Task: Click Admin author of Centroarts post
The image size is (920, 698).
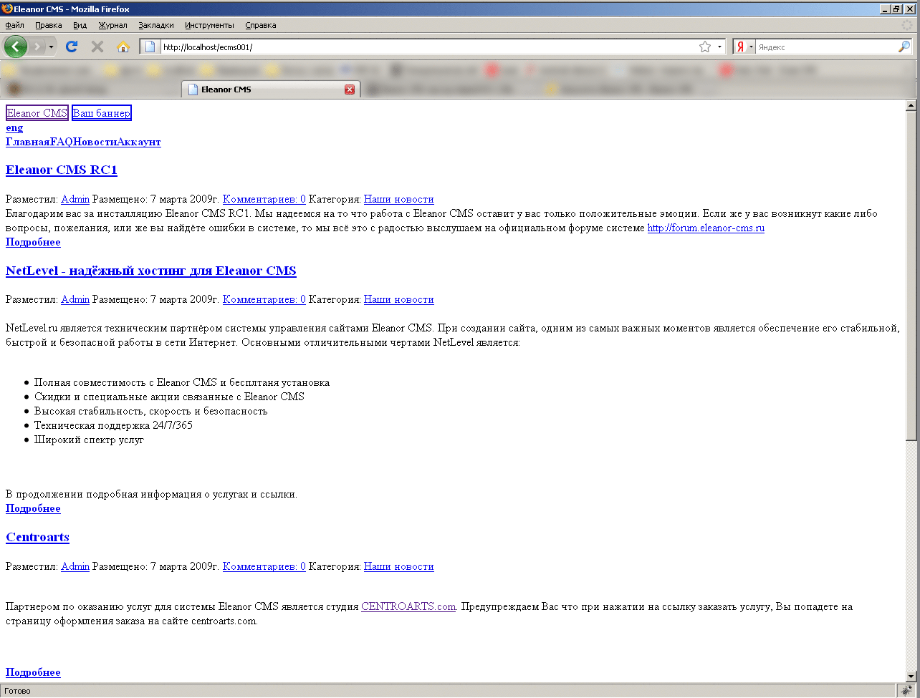Action: (75, 566)
